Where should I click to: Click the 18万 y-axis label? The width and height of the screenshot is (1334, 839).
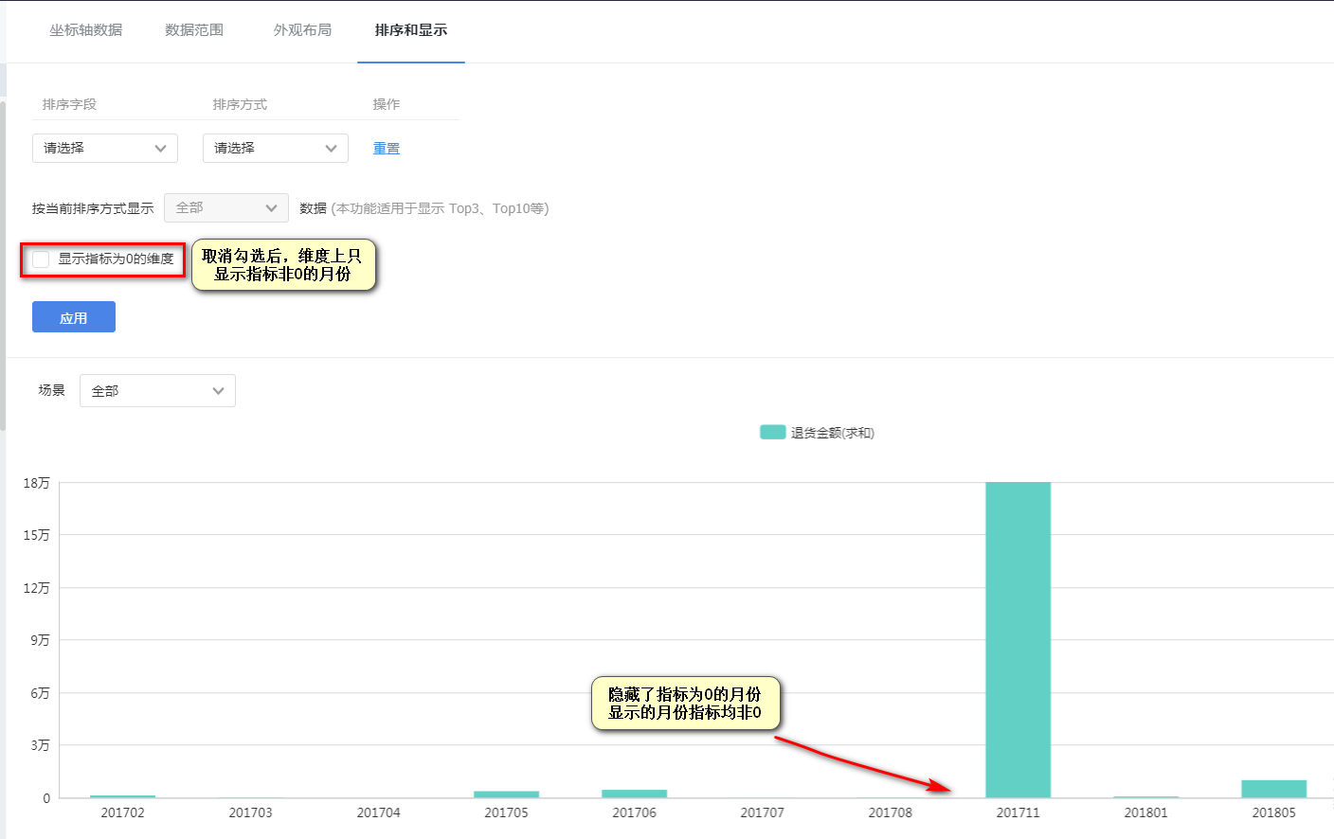tap(37, 483)
